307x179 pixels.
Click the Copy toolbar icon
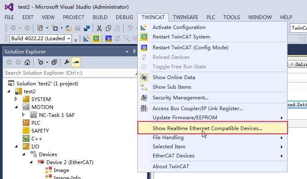click(108, 28)
